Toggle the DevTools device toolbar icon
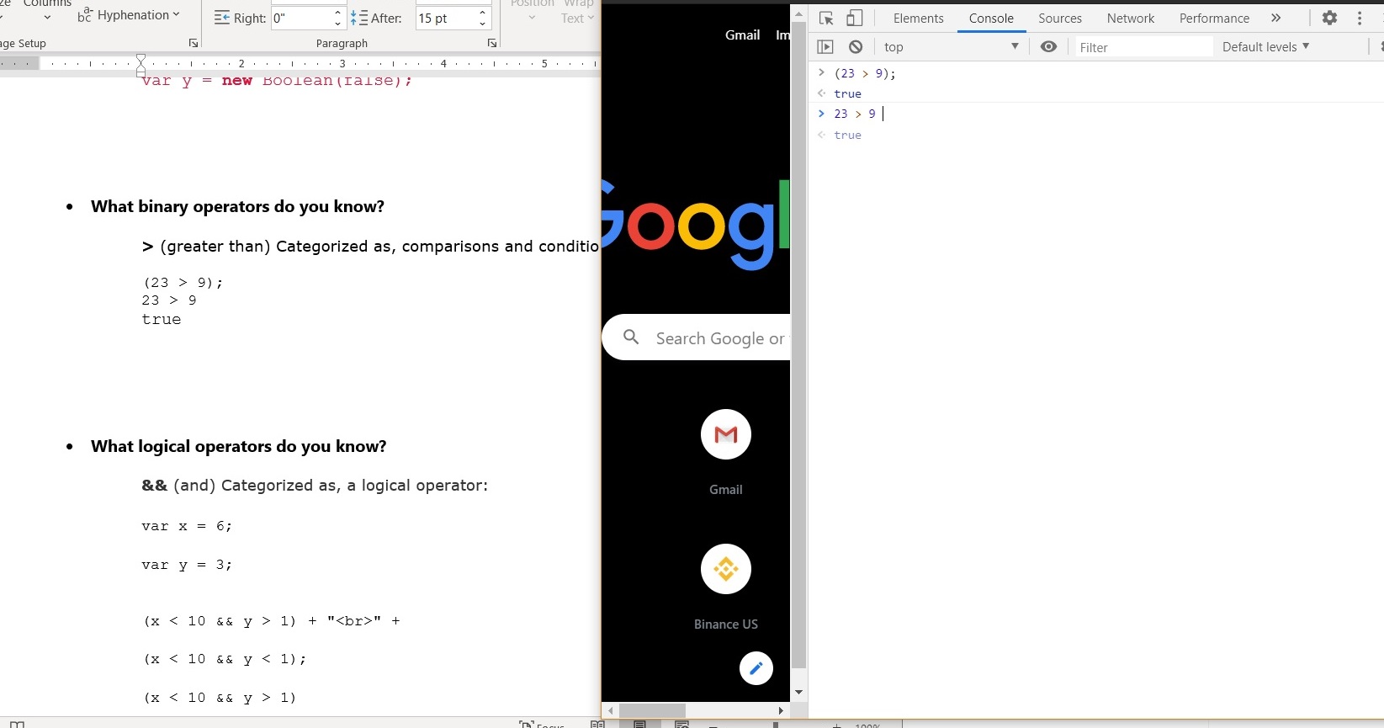Screen dimensions: 1384x728 (x=854, y=18)
